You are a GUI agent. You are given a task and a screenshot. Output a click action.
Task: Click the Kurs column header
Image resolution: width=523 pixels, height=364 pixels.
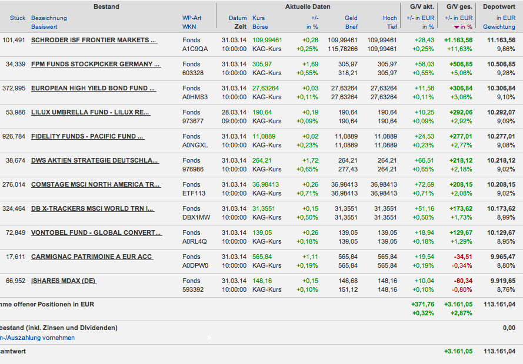(x=258, y=18)
